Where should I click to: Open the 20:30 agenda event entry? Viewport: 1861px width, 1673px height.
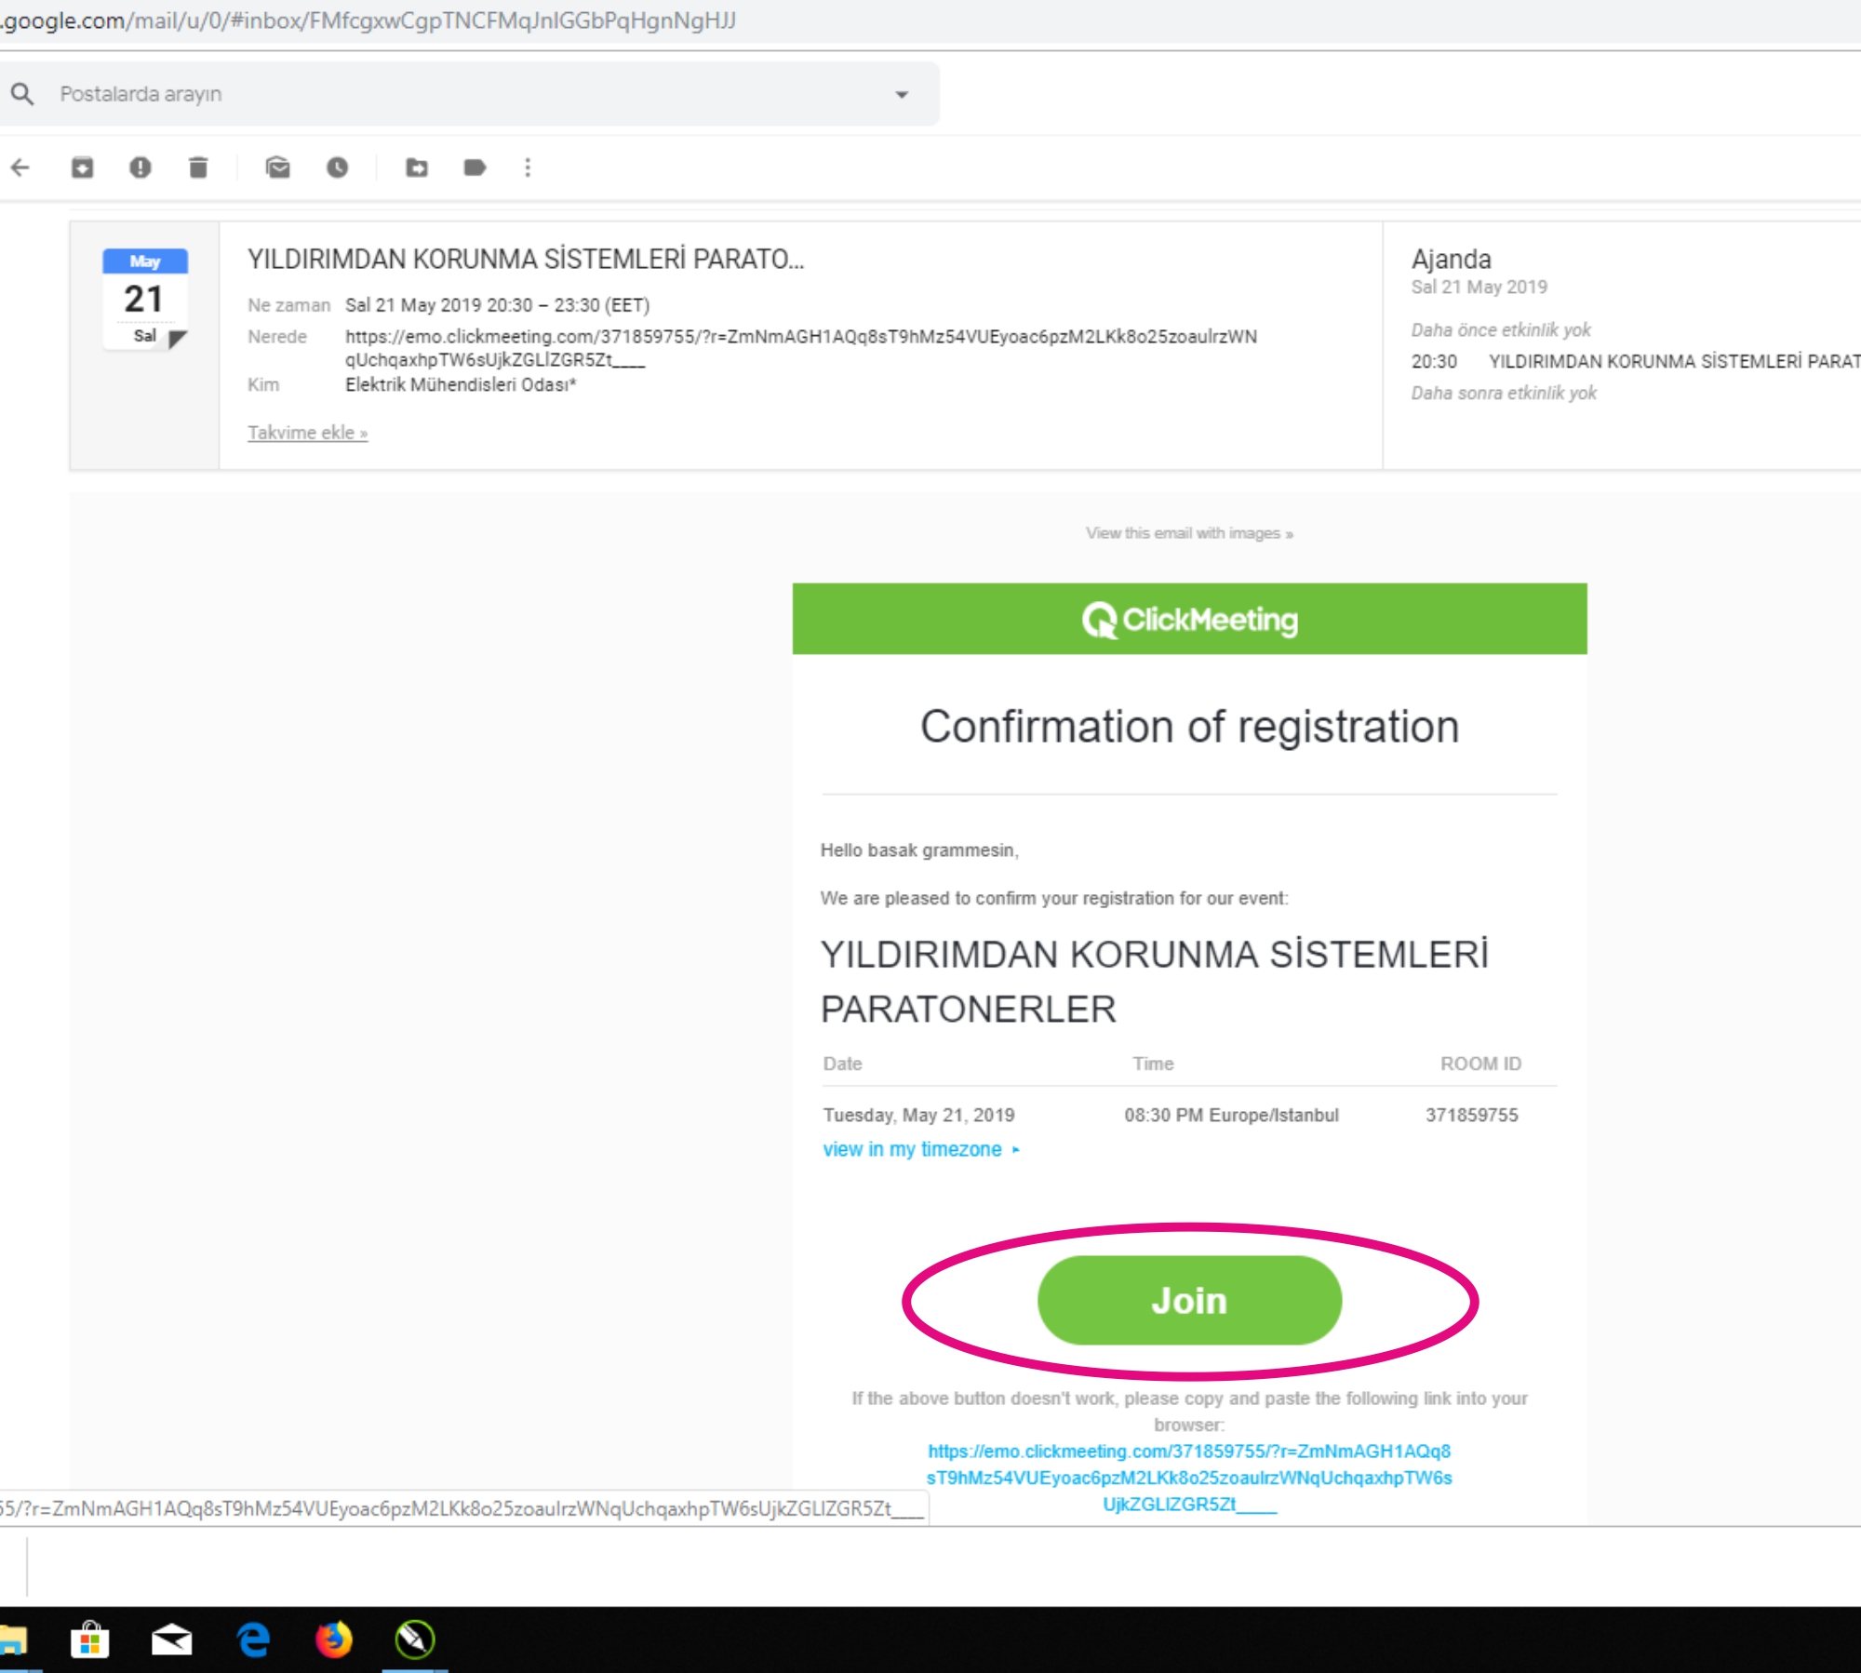tap(1636, 361)
